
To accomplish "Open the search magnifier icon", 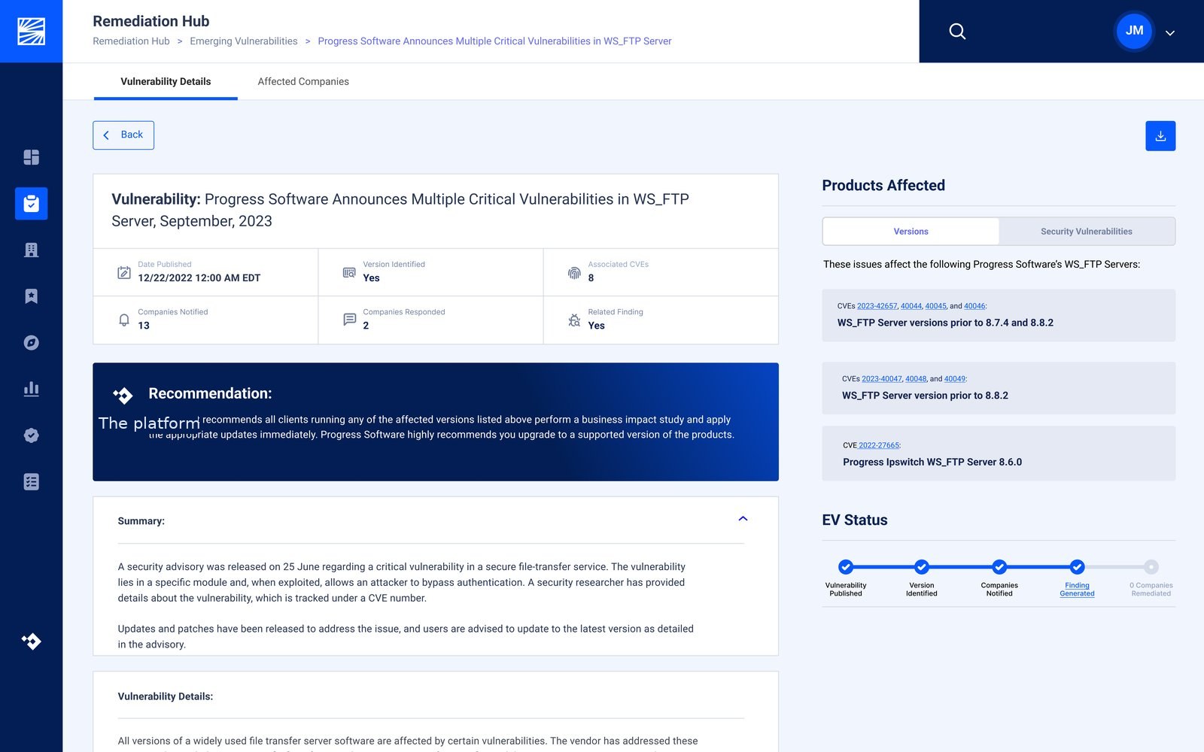I will [957, 31].
